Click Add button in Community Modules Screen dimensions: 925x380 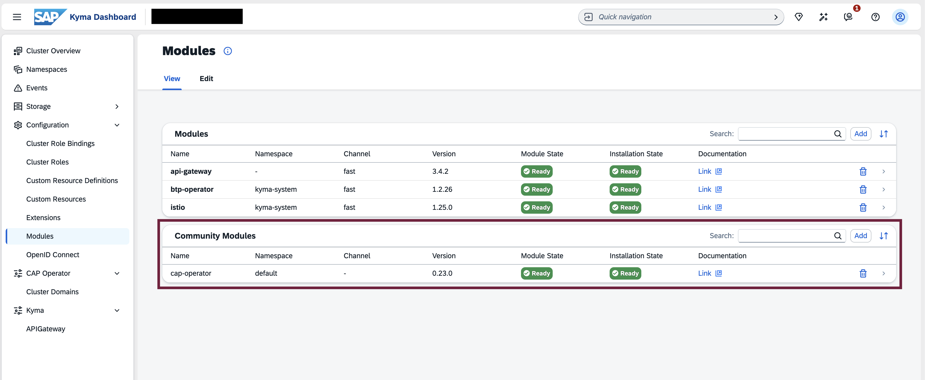[x=860, y=236]
